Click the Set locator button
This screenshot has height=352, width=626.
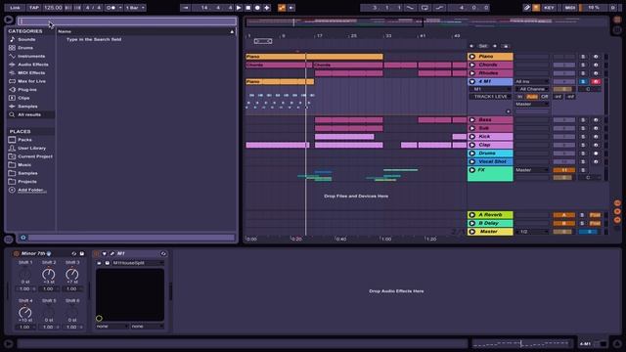(483, 46)
